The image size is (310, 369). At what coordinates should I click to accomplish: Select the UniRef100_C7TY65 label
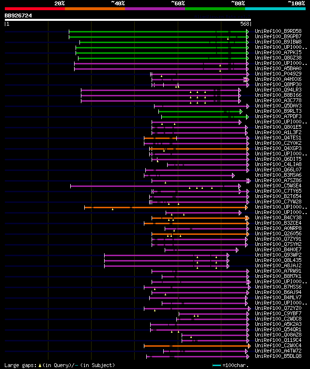coord(278,191)
